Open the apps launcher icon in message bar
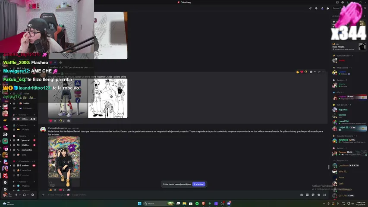This screenshot has width=368, height=207. coord(324,195)
